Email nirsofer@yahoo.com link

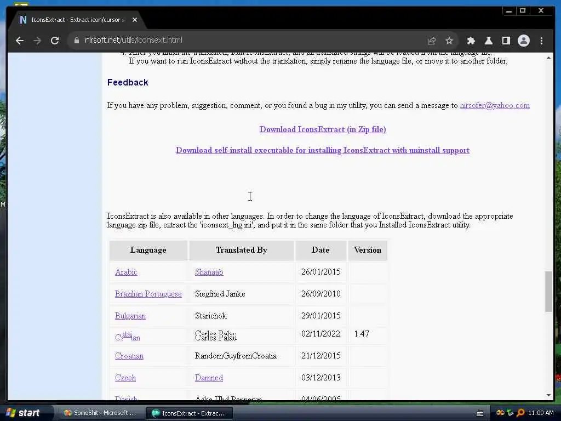coord(495,105)
